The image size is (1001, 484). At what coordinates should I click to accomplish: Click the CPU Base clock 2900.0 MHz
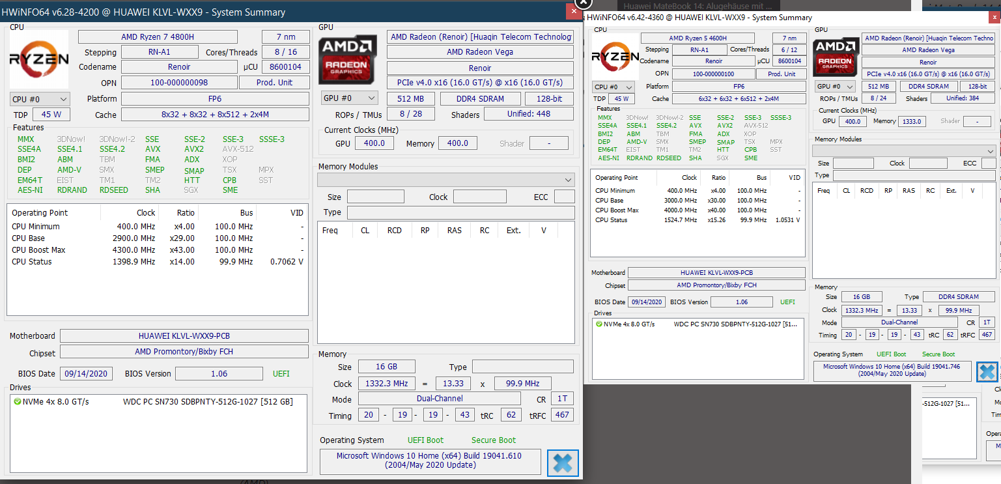[133, 238]
